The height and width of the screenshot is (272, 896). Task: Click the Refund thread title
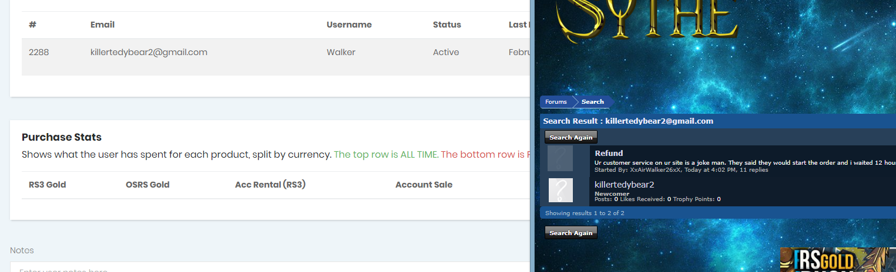609,154
